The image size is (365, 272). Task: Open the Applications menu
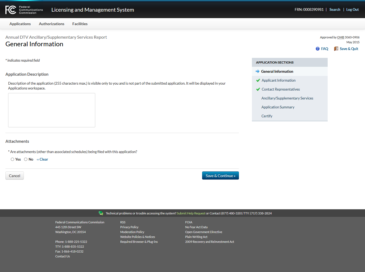20,24
